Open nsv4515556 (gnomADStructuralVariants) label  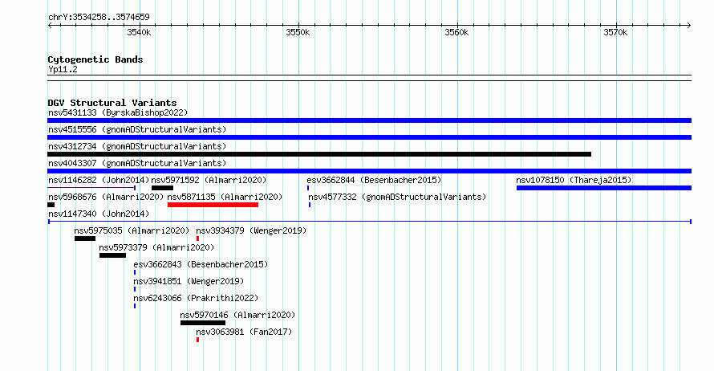(137, 129)
